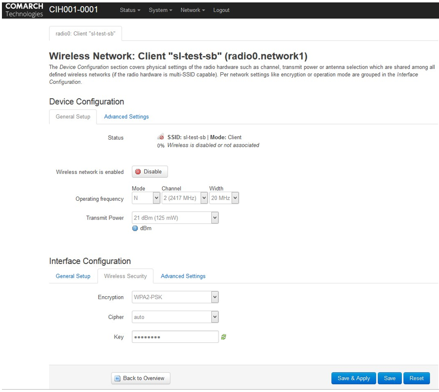Click the "SSID: sl-test-sb" status text
The height and width of the screenshot is (392, 439).
[187, 137]
